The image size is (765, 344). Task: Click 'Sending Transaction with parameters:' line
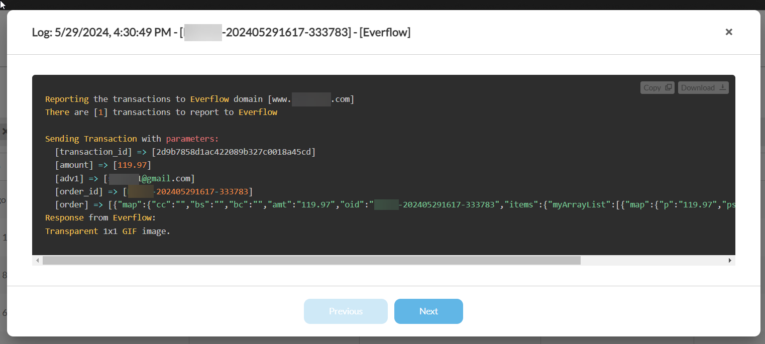point(132,139)
